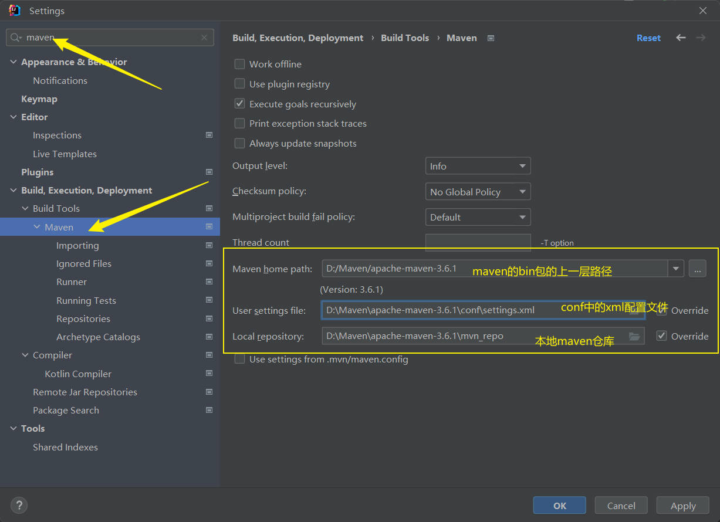
Task: Click the project-level marker beside Build Tools
Action: tap(209, 208)
